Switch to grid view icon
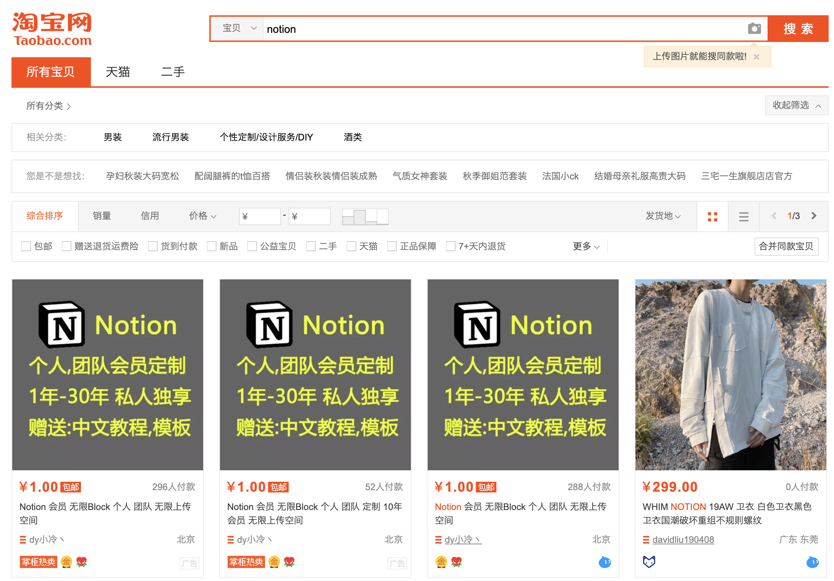The height and width of the screenshot is (581, 834). tap(712, 216)
